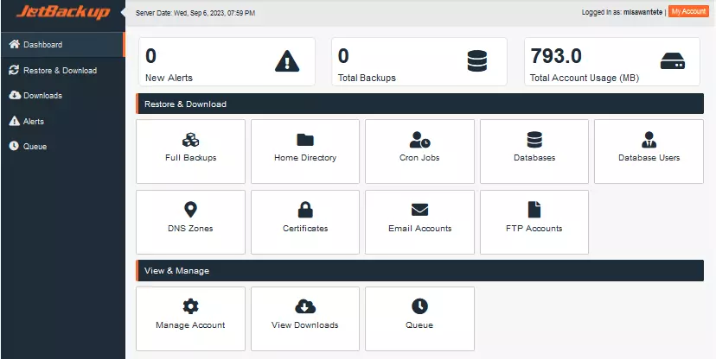Open Restore & Download in sidebar
The image size is (716, 359).
60,70
